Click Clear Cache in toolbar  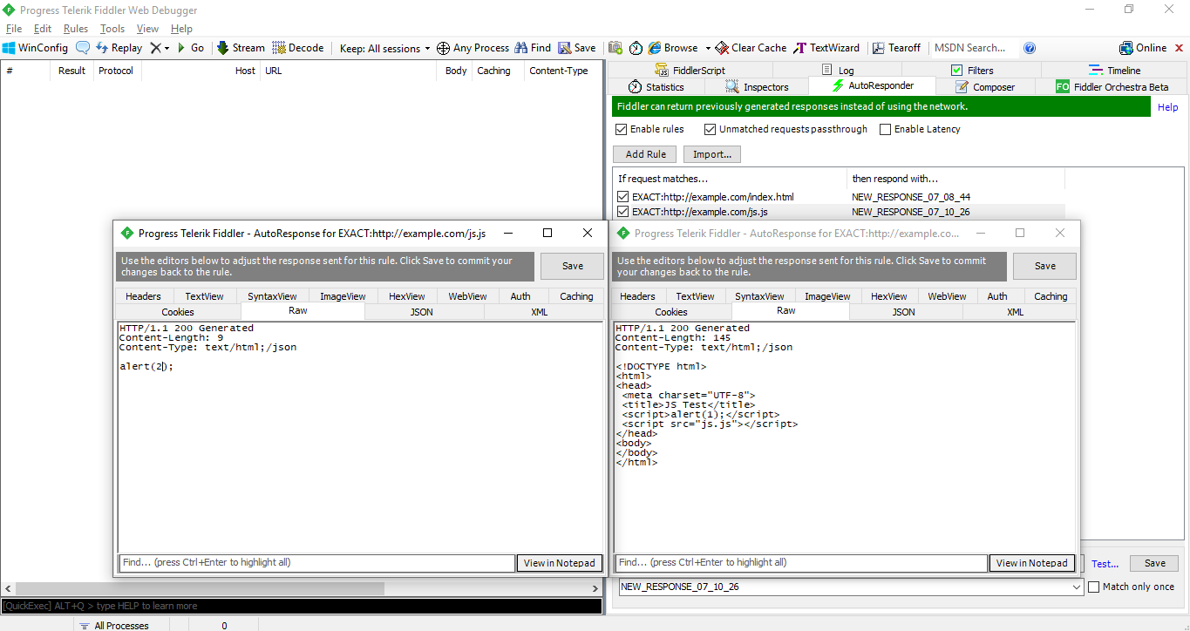point(751,48)
